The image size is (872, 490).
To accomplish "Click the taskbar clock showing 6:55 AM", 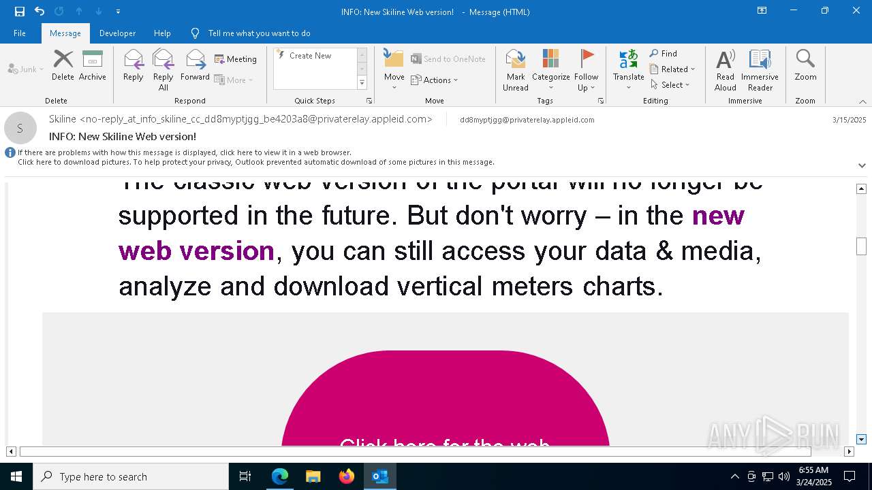I will [813, 476].
